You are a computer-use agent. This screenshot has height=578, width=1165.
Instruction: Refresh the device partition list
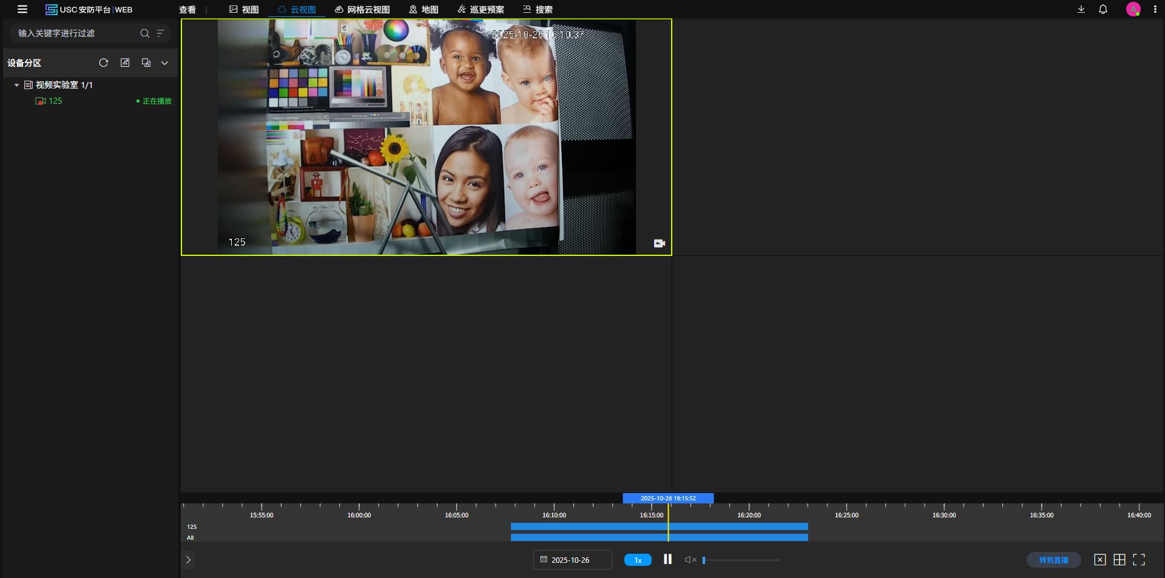pyautogui.click(x=104, y=63)
